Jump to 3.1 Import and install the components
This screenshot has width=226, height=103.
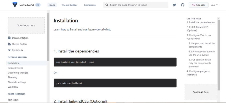click(202, 45)
